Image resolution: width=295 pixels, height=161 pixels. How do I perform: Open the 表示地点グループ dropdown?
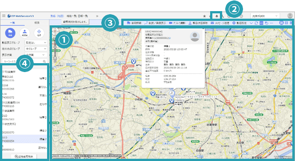tap(36, 49)
